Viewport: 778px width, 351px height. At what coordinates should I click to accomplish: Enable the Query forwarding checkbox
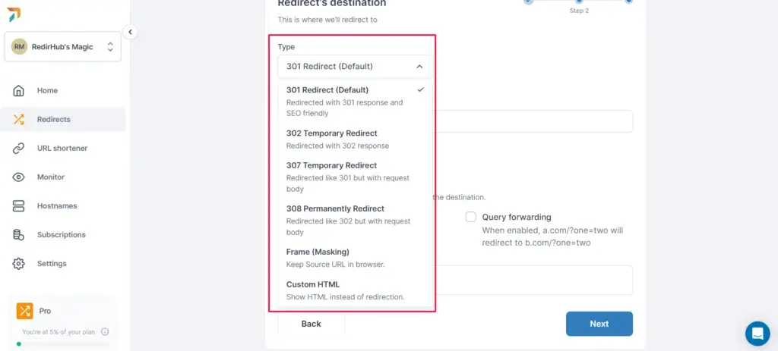click(470, 217)
